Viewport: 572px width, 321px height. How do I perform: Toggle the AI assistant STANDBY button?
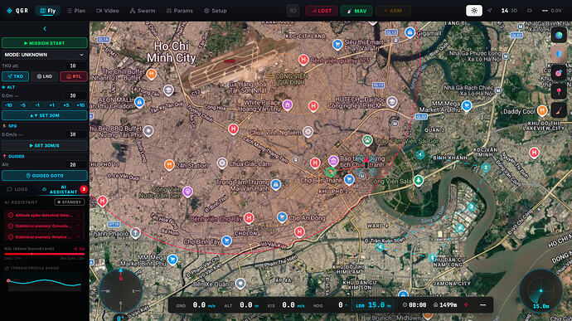coord(70,202)
